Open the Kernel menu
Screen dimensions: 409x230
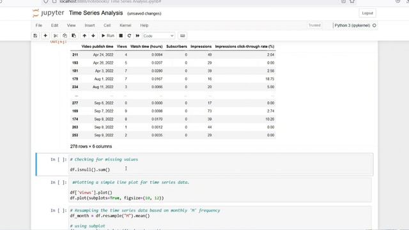[x=125, y=26]
